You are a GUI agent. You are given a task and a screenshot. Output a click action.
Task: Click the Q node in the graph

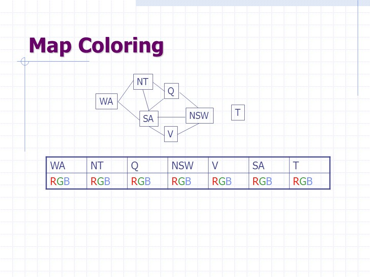(x=171, y=91)
